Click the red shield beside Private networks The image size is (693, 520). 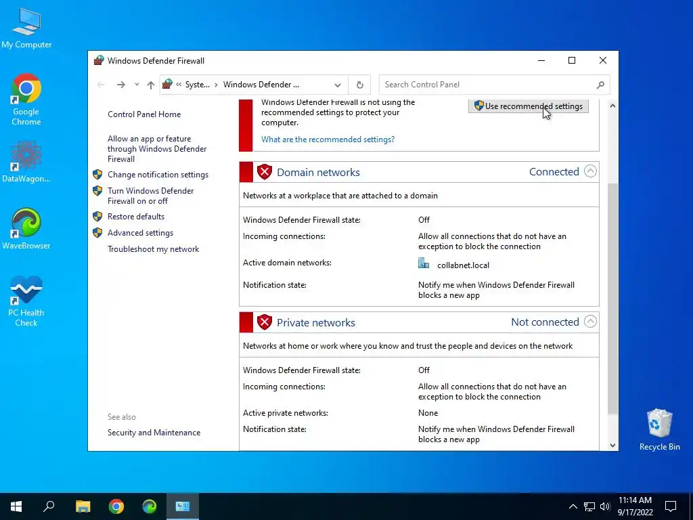click(x=265, y=322)
